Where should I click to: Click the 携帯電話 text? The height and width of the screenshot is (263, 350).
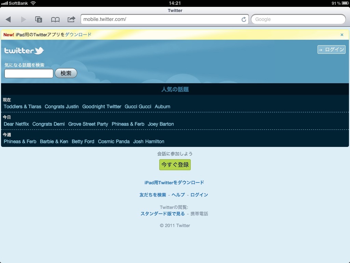coord(199,214)
